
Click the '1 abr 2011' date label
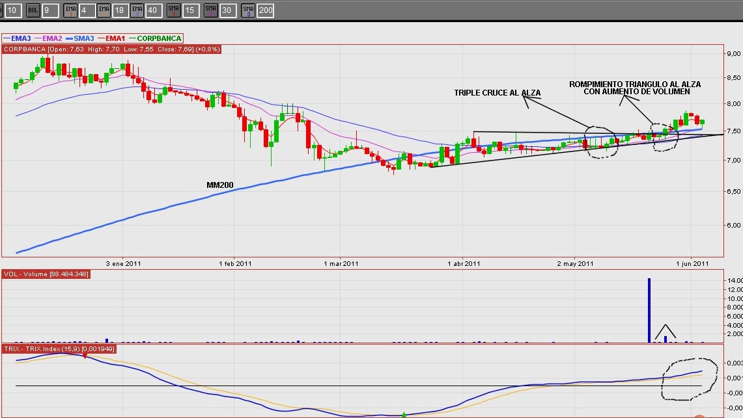464,264
